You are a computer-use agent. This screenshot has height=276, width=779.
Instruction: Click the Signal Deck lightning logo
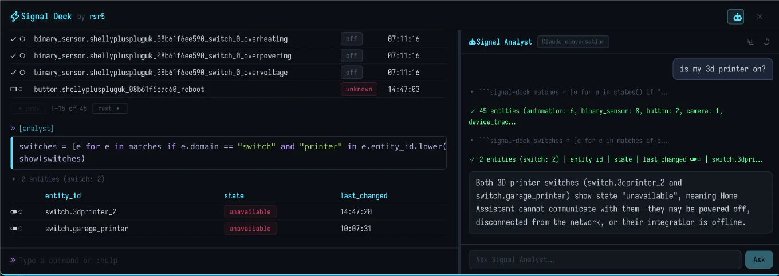pos(14,17)
